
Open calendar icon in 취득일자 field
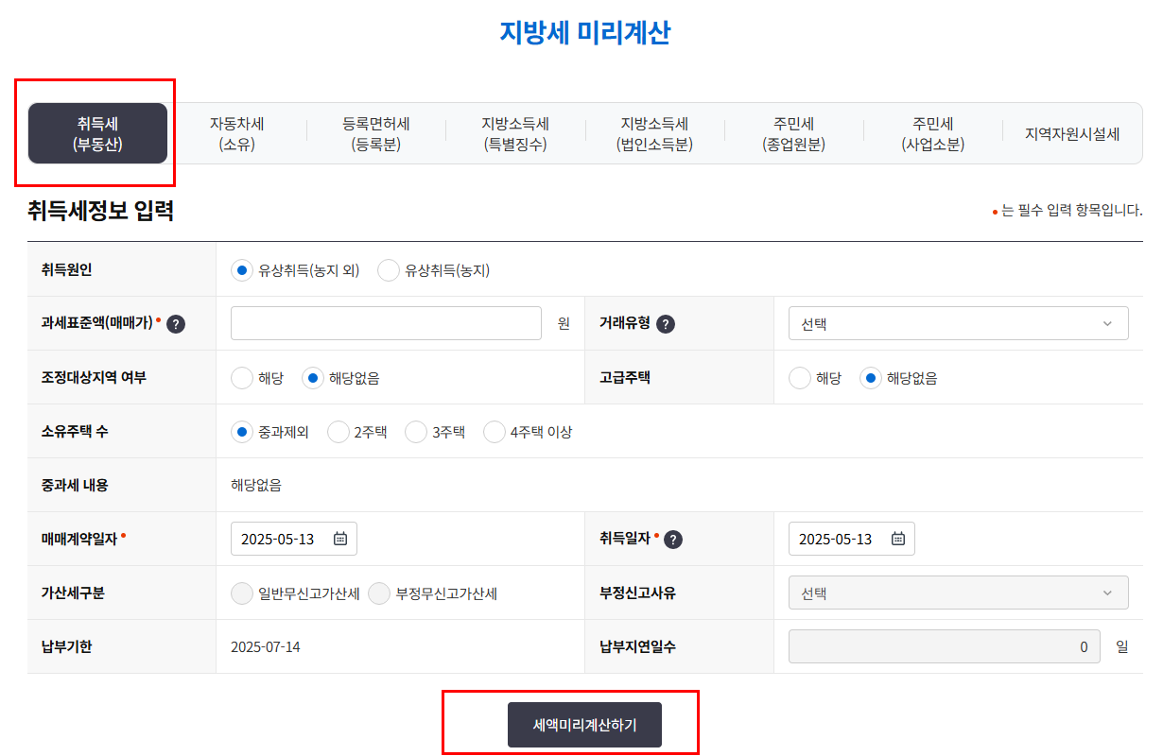(898, 539)
